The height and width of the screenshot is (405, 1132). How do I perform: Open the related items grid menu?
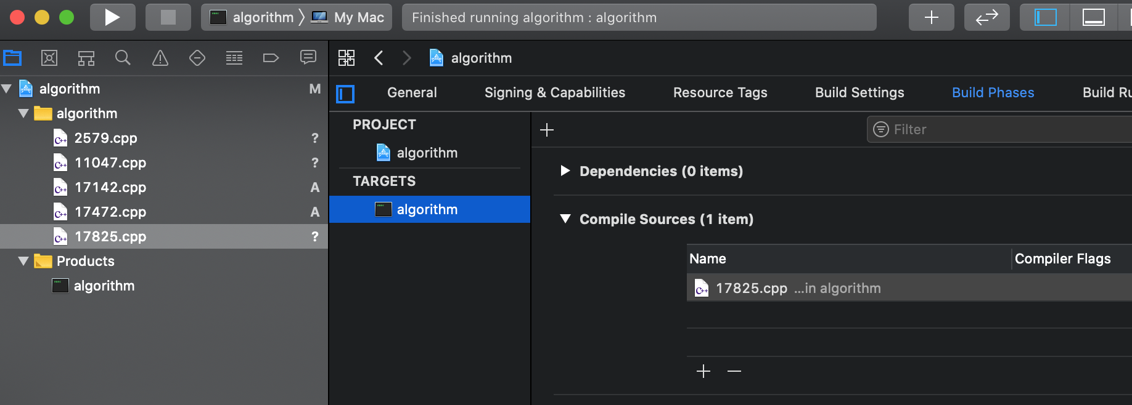[x=347, y=58]
